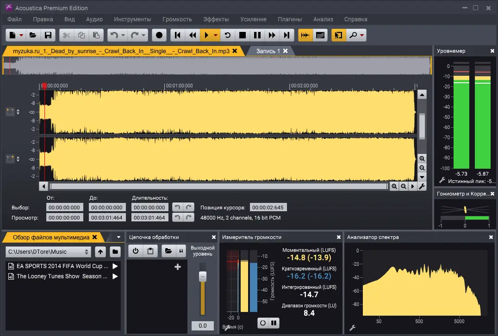Zoom out vertically on waveform
498x336 pixels.
coord(422,168)
